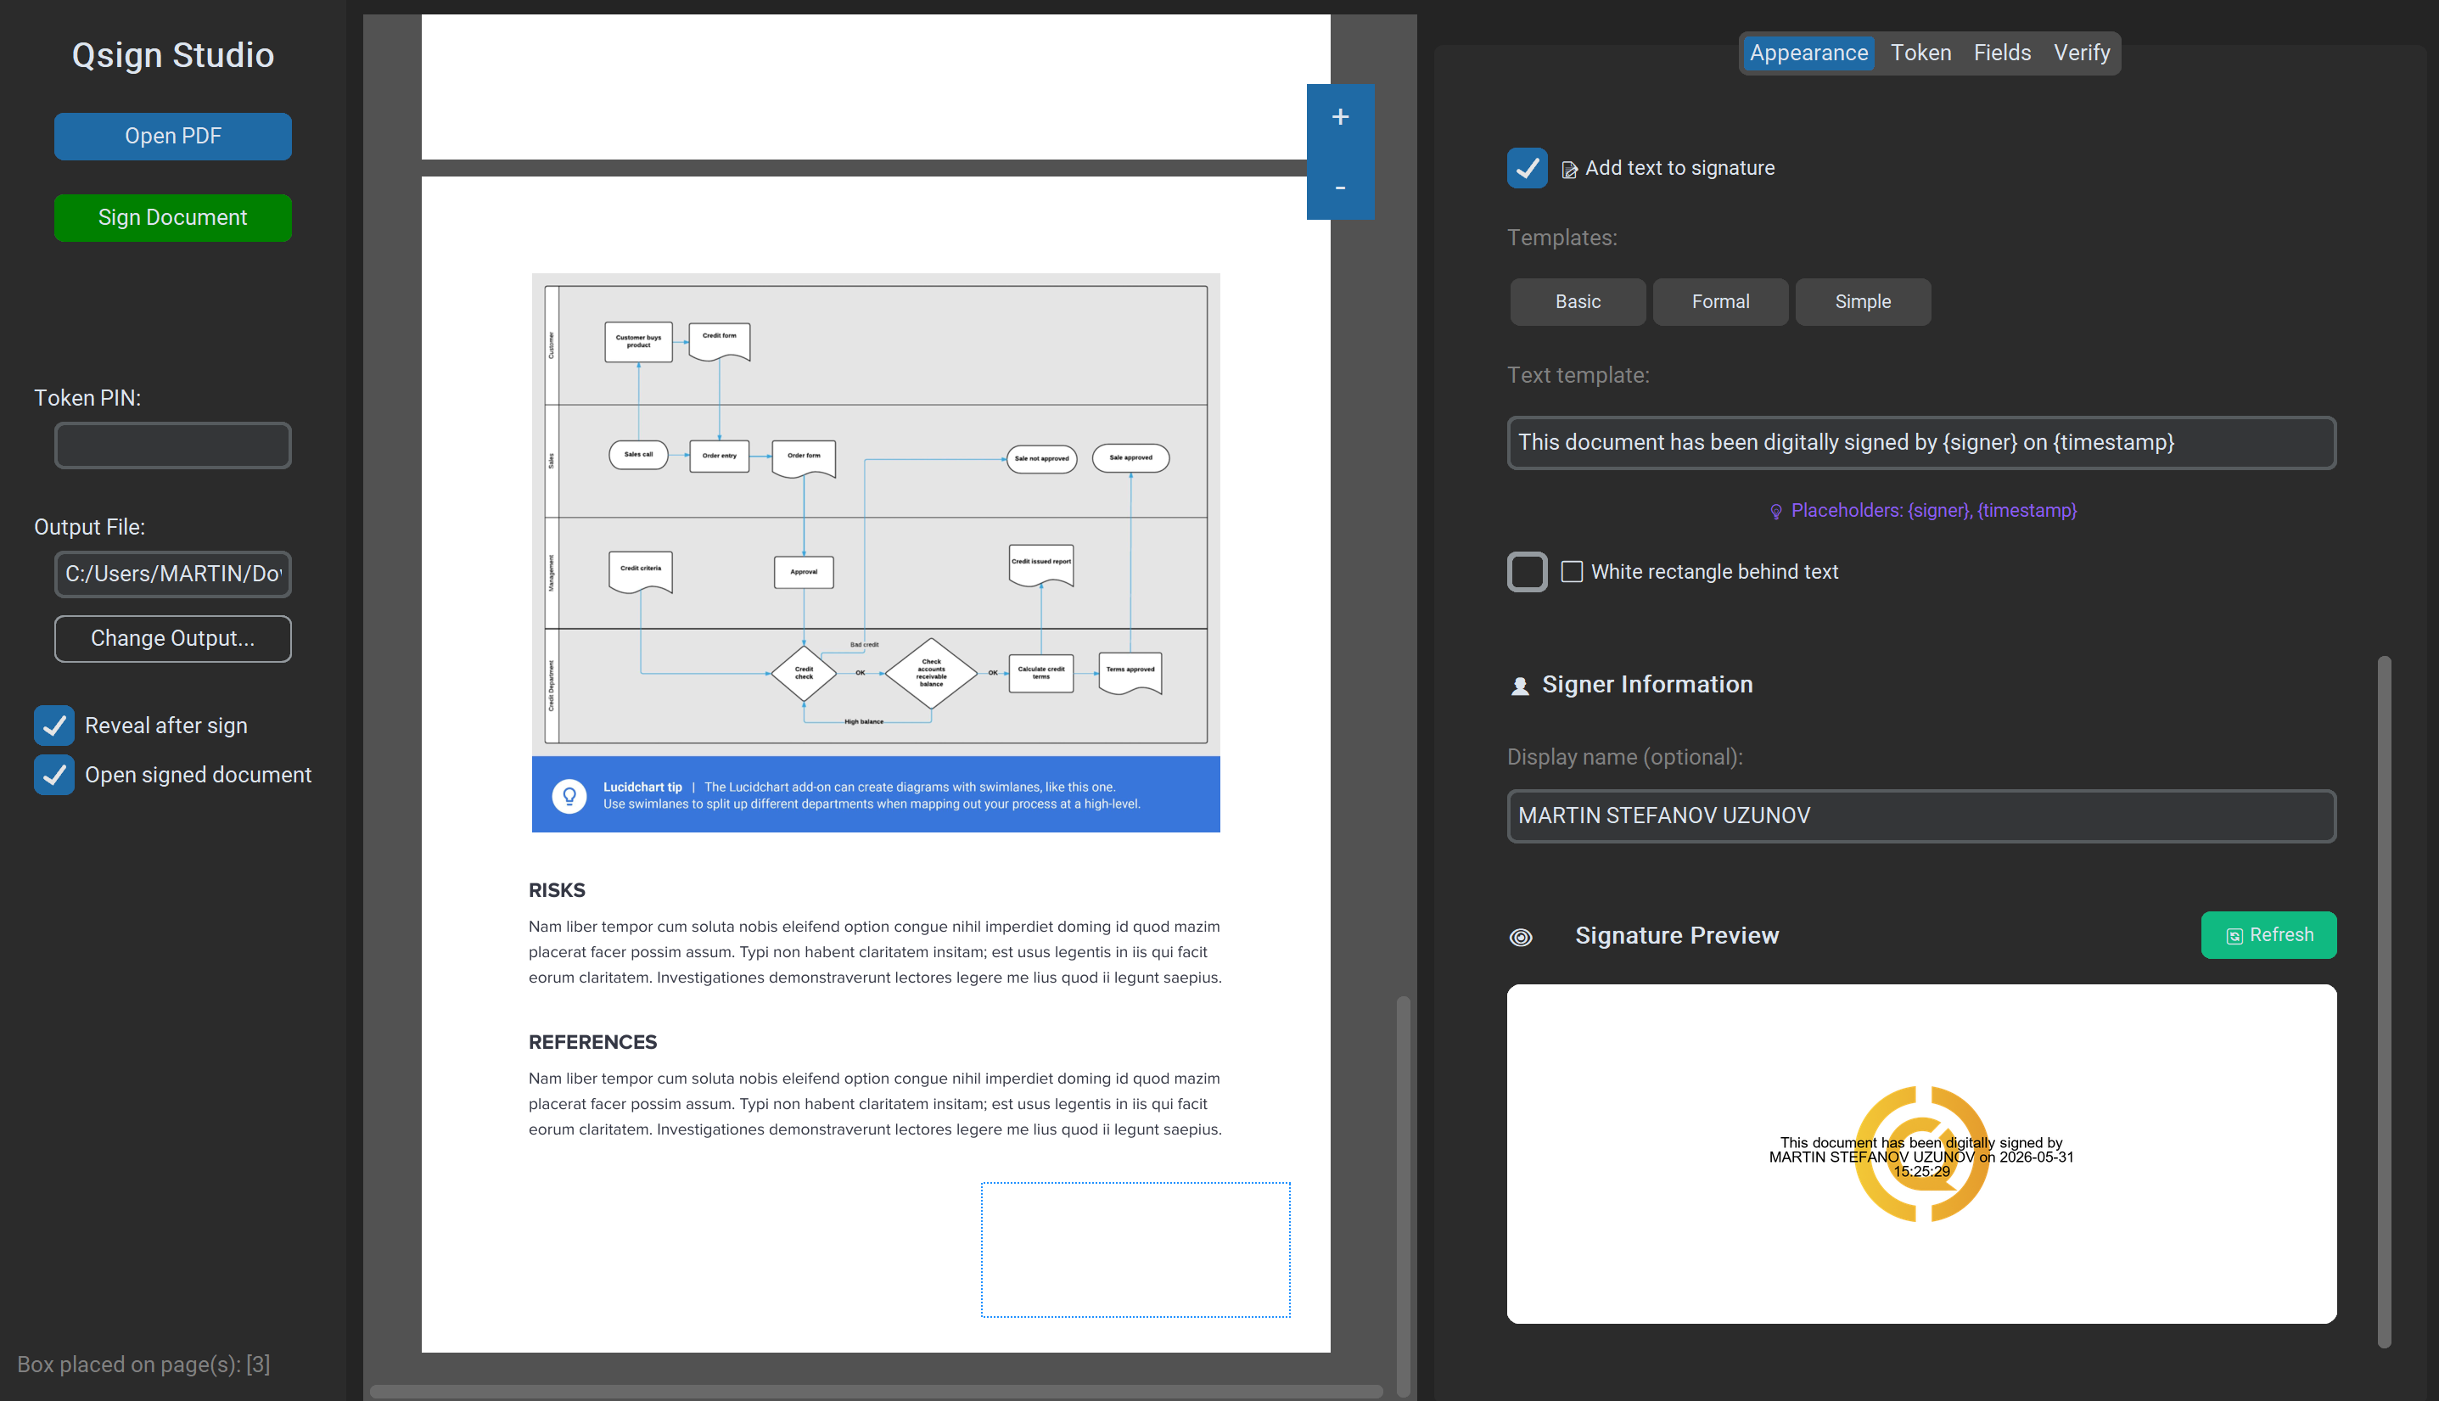Open the Fields tab
This screenshot has height=1401, width=2439.
2002,53
